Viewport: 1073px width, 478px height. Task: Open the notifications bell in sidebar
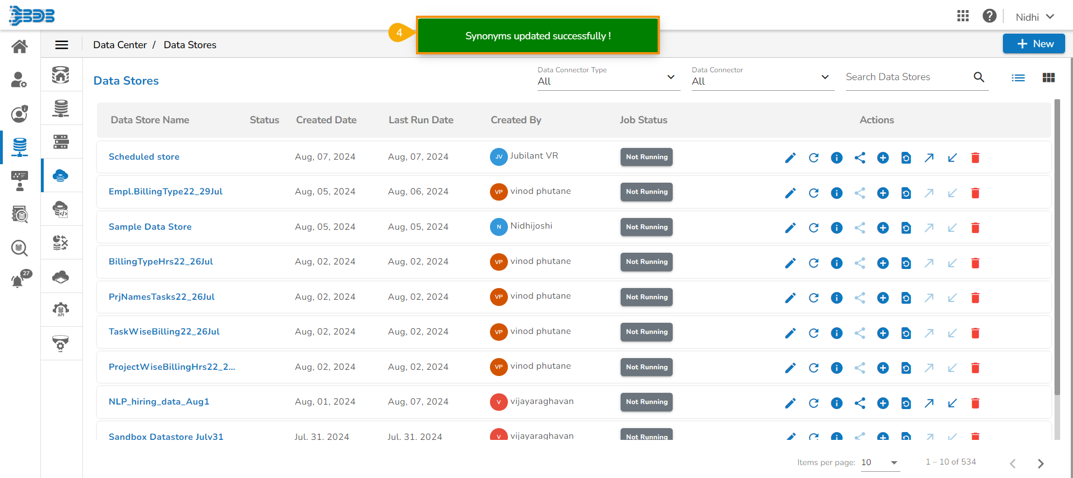(x=18, y=280)
